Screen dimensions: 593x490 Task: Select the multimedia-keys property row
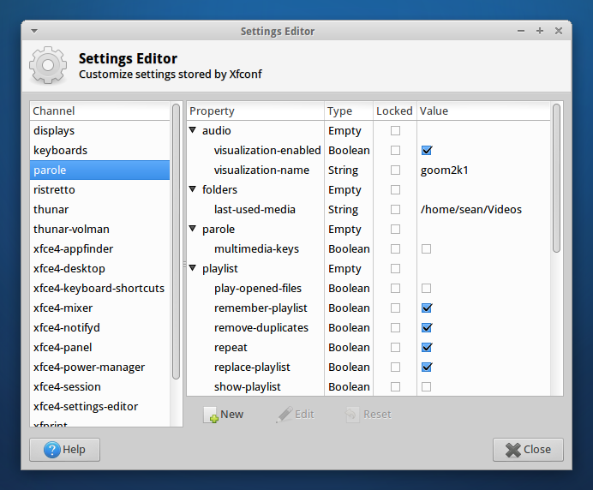368,248
